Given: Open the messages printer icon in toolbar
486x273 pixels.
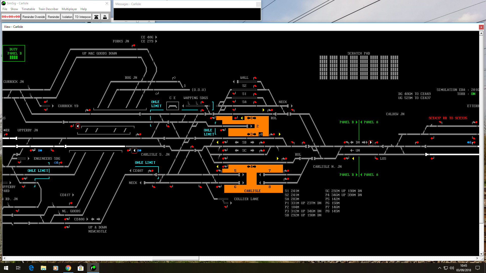Looking at the screenshot, I should [x=105, y=17].
